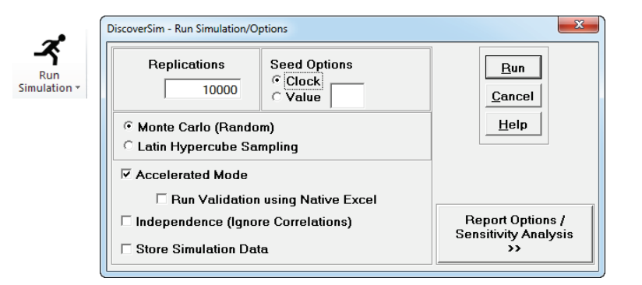
Task: Click the DiscoverSim dialog title bar
Action: [x=327, y=29]
